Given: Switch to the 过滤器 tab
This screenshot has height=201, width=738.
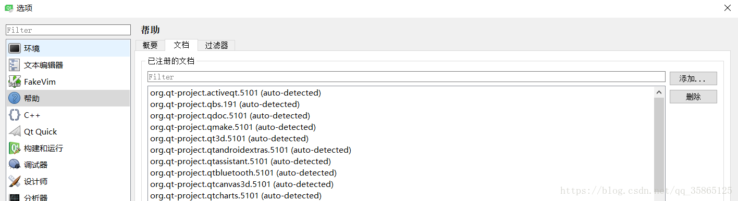Looking at the screenshot, I should tap(216, 45).
